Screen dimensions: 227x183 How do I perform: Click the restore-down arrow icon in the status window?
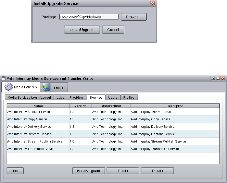(213, 78)
